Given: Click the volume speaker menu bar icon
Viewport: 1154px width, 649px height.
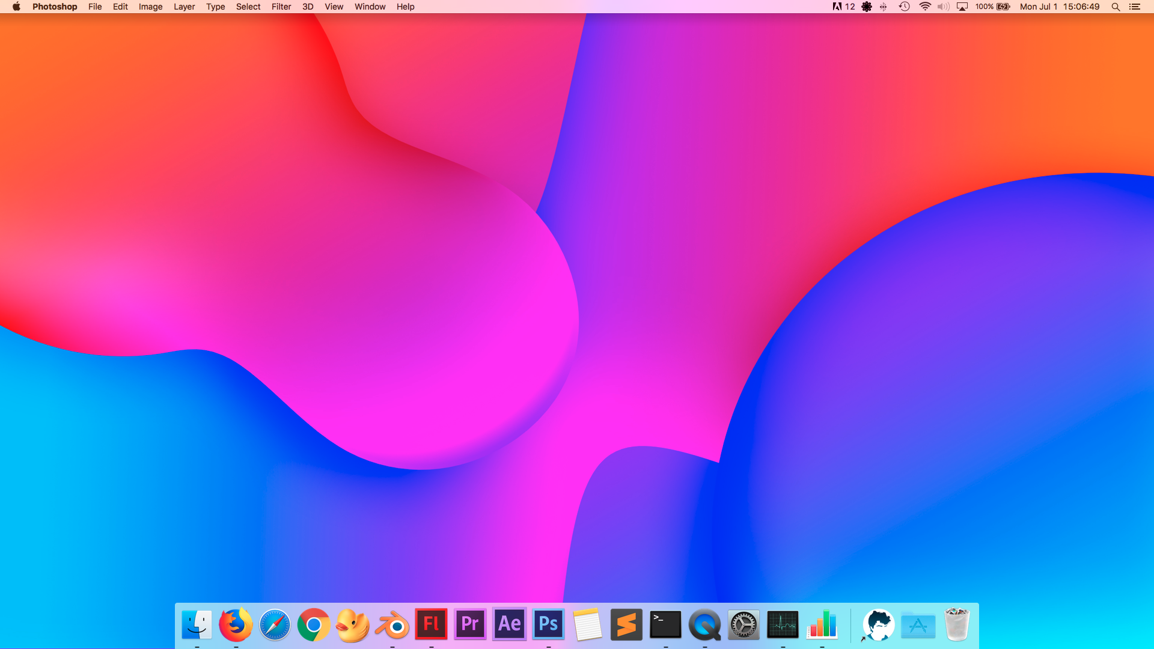Looking at the screenshot, I should tap(944, 7).
